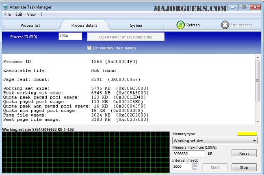Click the yellow memory type color swatch
This screenshot has width=264, height=175.
point(247,134)
